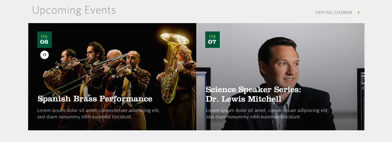Click the Spanish Brass event description text
This screenshot has width=392, height=142.
(99, 113)
